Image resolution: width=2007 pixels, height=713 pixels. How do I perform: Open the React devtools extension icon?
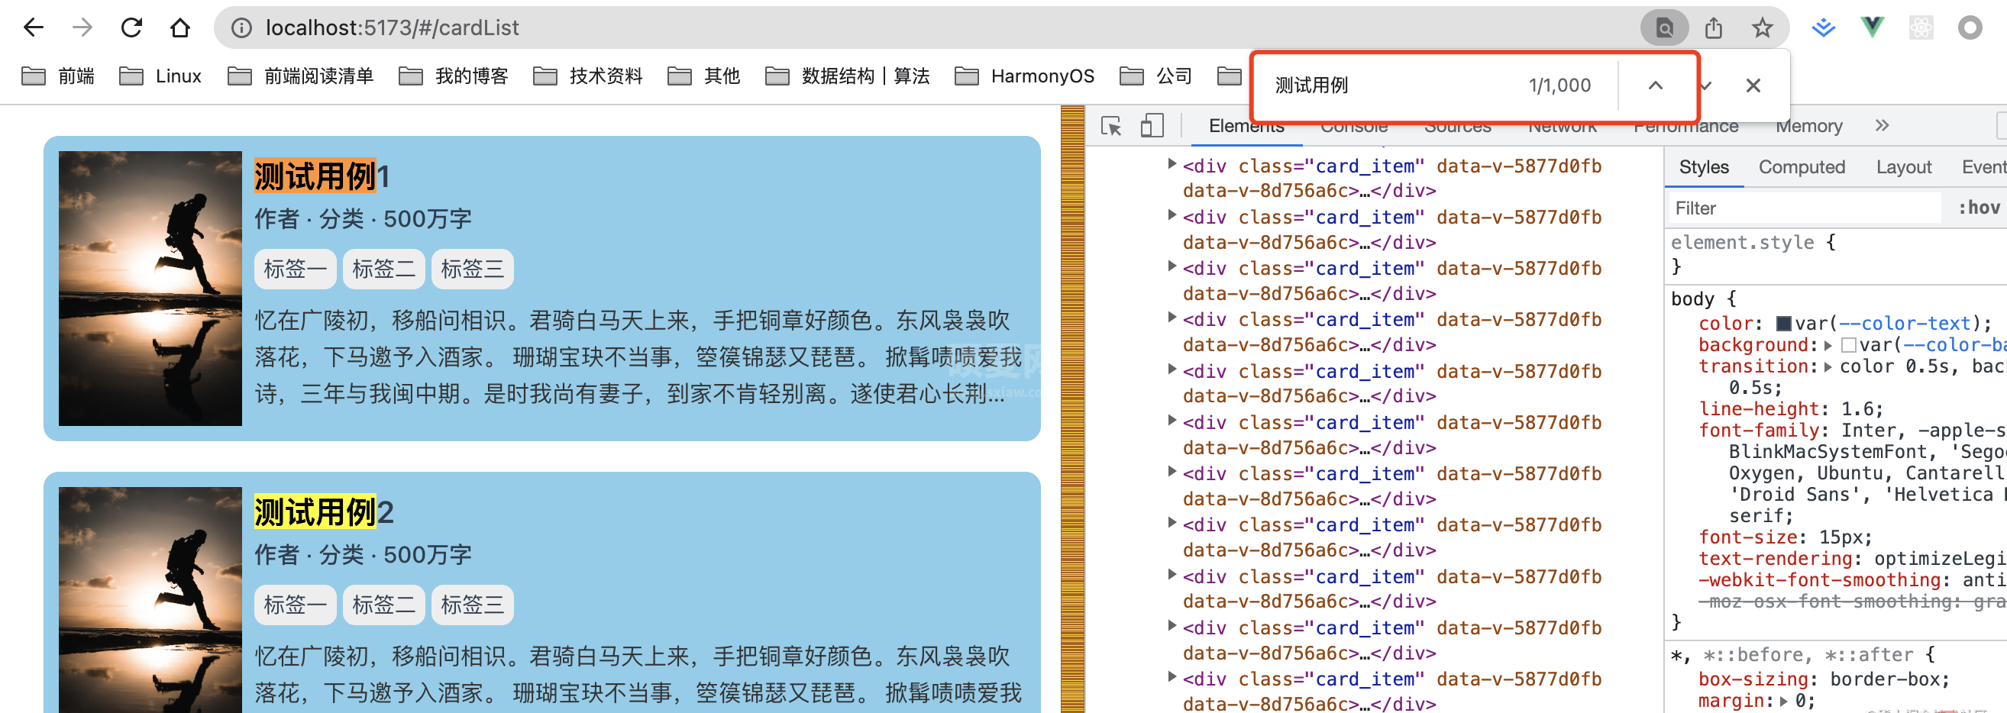(x=1921, y=28)
